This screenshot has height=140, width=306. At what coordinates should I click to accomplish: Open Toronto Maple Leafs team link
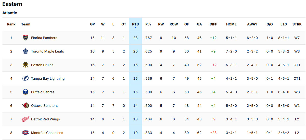pos(47,51)
